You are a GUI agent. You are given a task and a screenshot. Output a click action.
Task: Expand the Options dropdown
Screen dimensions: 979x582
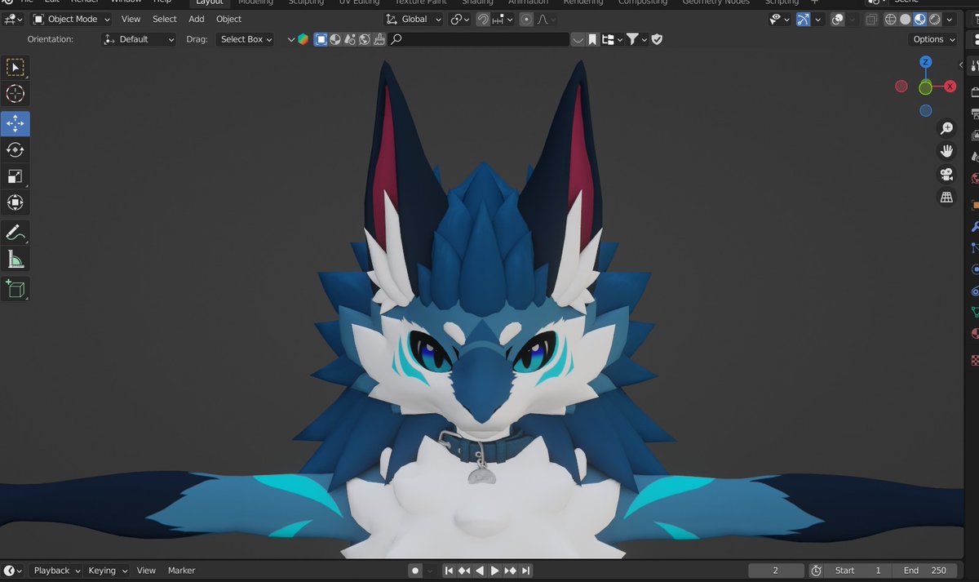coord(933,39)
